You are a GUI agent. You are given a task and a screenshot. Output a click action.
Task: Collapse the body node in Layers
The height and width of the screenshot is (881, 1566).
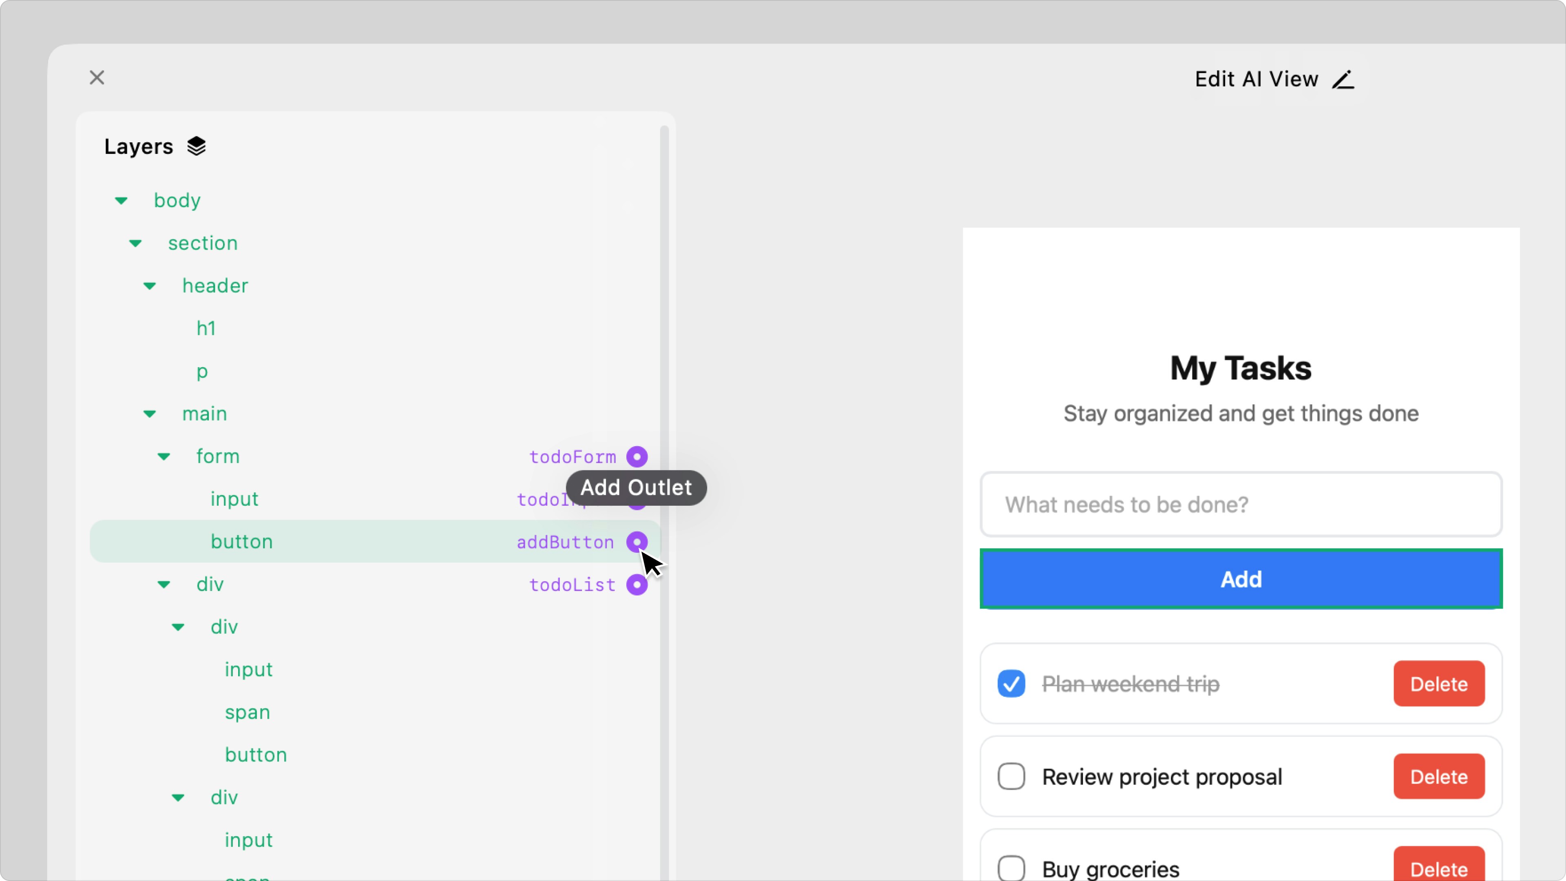pyautogui.click(x=121, y=201)
